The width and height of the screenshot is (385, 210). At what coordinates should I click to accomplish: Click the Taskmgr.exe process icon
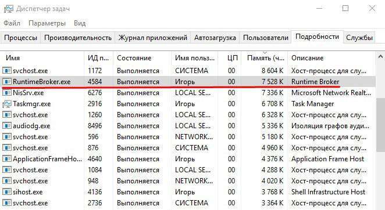point(7,104)
